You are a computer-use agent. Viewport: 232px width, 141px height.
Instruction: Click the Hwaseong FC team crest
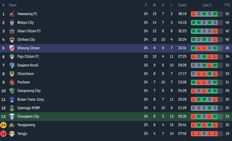point(12,14)
